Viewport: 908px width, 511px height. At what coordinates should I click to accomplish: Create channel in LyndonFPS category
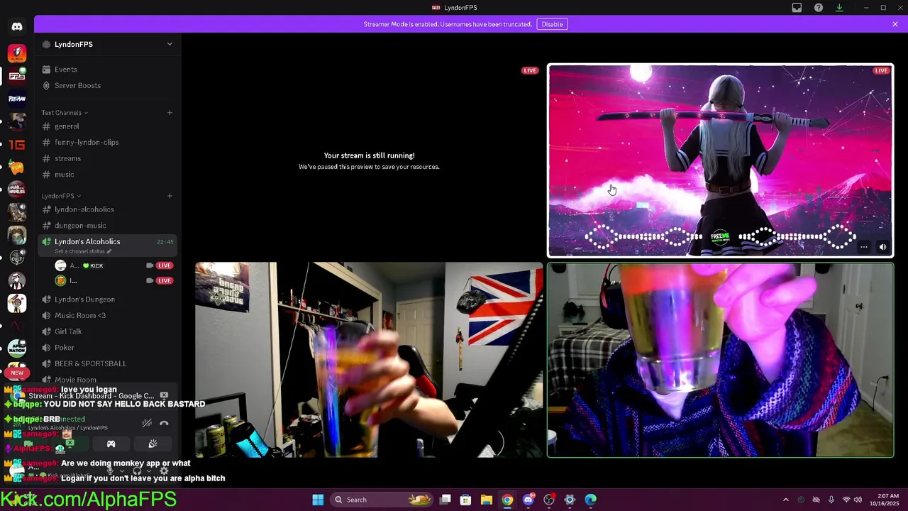click(x=170, y=196)
